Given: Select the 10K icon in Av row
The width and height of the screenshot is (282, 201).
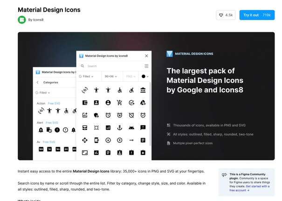Looking at the screenshot, I should (41, 149).
